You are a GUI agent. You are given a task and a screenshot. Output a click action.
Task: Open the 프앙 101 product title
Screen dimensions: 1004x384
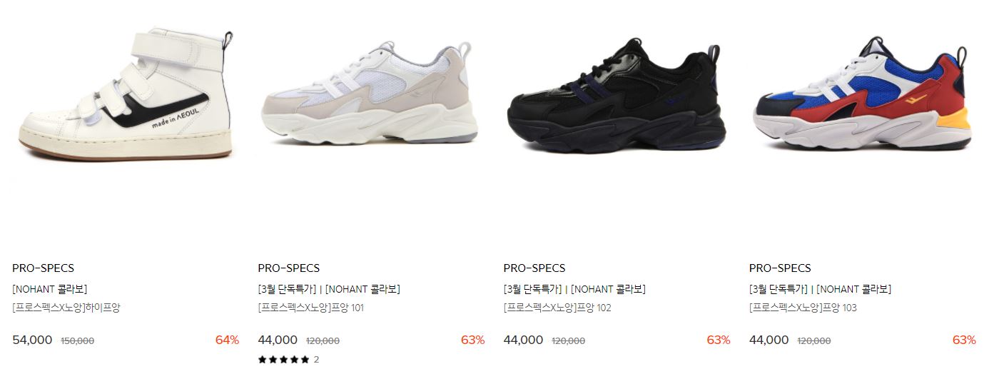(310, 308)
